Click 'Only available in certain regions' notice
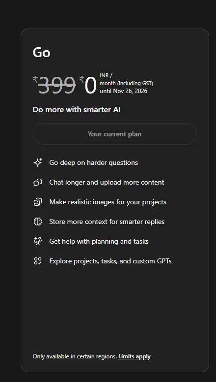This screenshot has height=382, width=216. [x=75, y=356]
